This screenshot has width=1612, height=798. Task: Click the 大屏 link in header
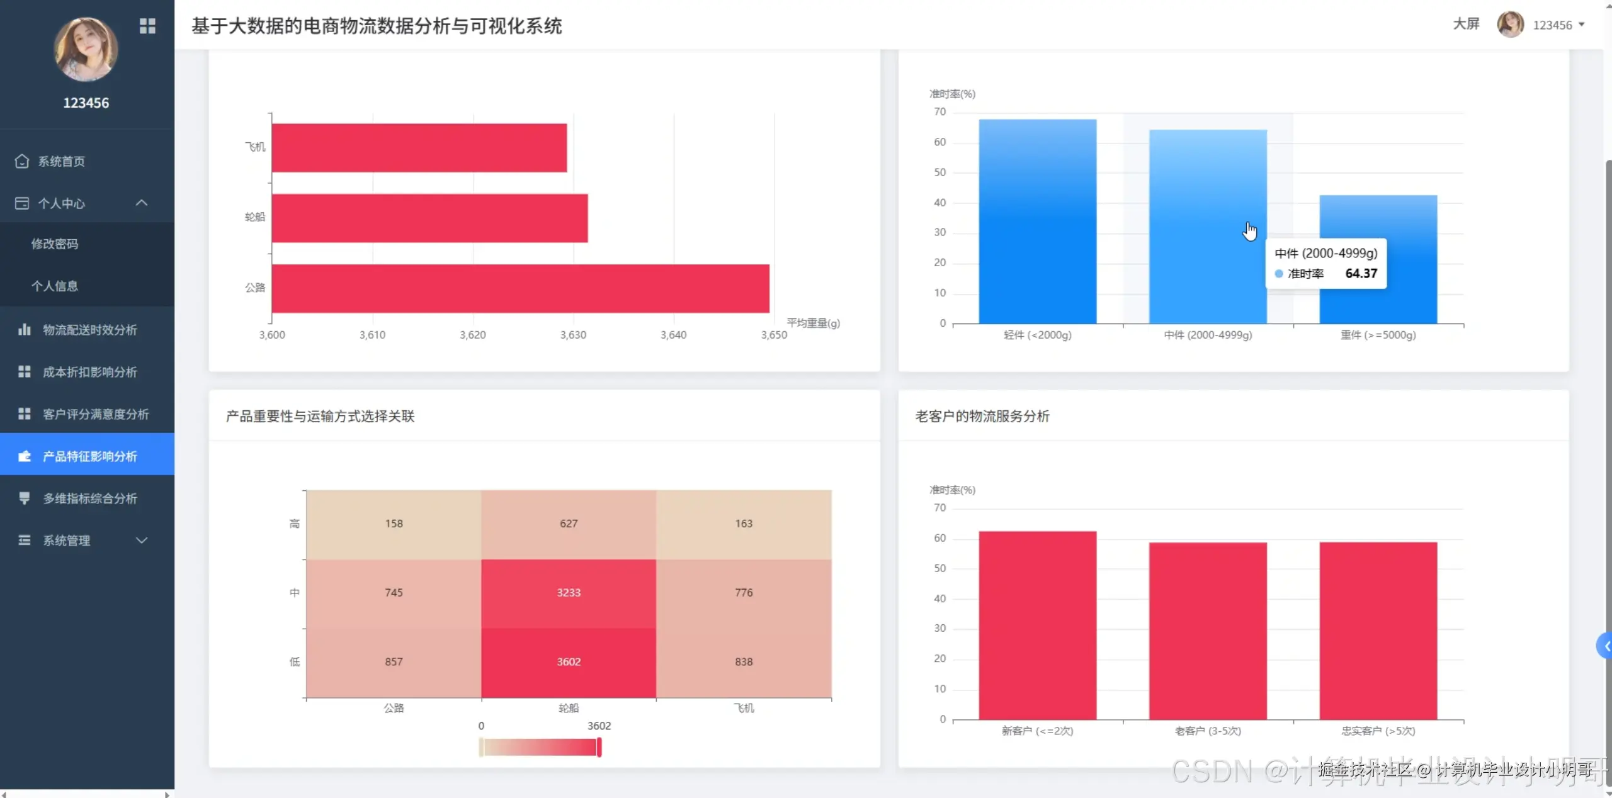[1466, 24]
